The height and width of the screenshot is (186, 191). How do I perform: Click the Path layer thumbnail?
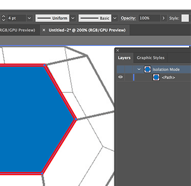point(156,77)
